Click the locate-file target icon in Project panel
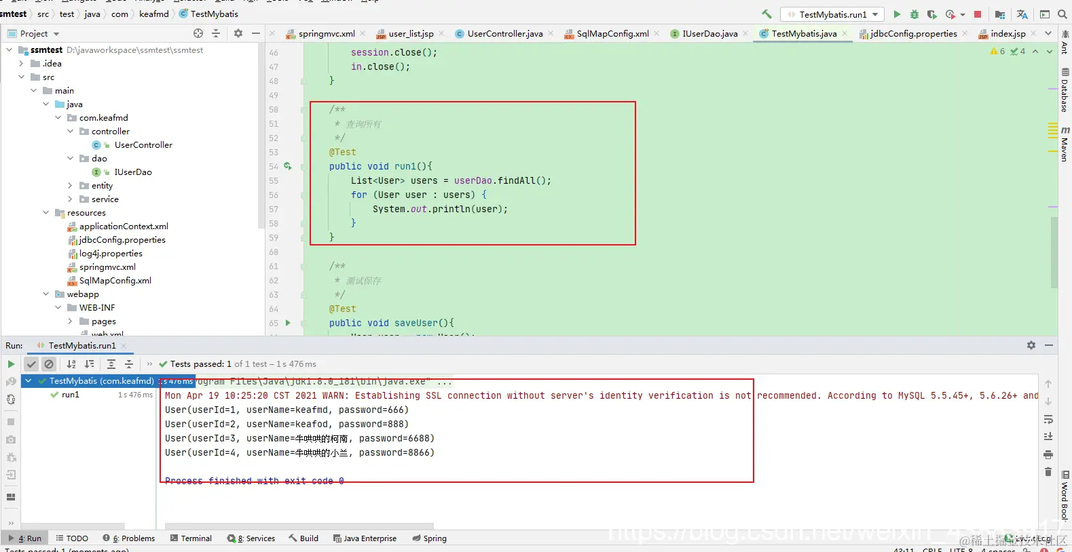 pyautogui.click(x=198, y=33)
